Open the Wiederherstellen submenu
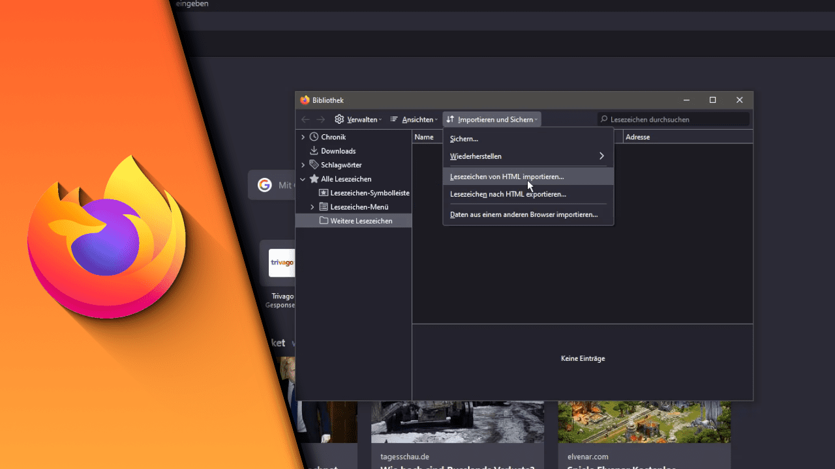 (528, 156)
